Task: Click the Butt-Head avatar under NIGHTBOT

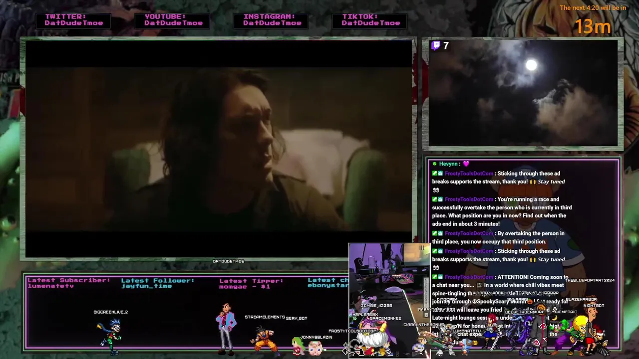Action: [x=592, y=325]
